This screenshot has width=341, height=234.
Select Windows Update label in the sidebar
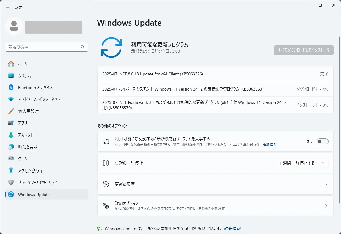tap(34, 195)
